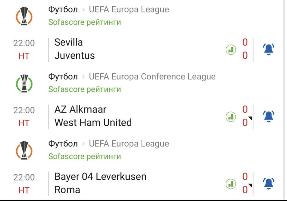Viewport: 287px width, 201px height.
Task: Select the Bayer 04 Leverkusen row
Action: (100, 177)
